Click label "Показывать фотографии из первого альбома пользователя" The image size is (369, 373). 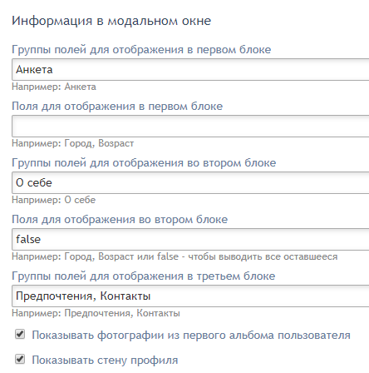191,336
